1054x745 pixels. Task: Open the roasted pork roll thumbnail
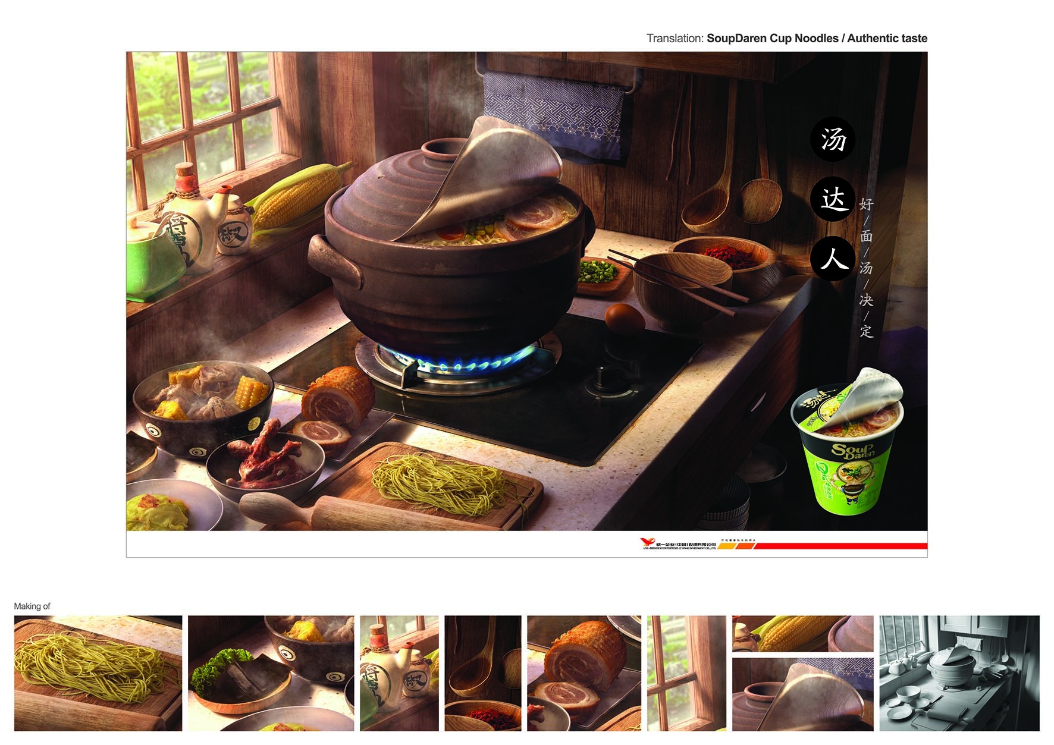coord(584,673)
